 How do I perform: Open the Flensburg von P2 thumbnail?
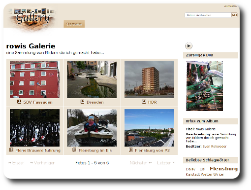[149, 128]
